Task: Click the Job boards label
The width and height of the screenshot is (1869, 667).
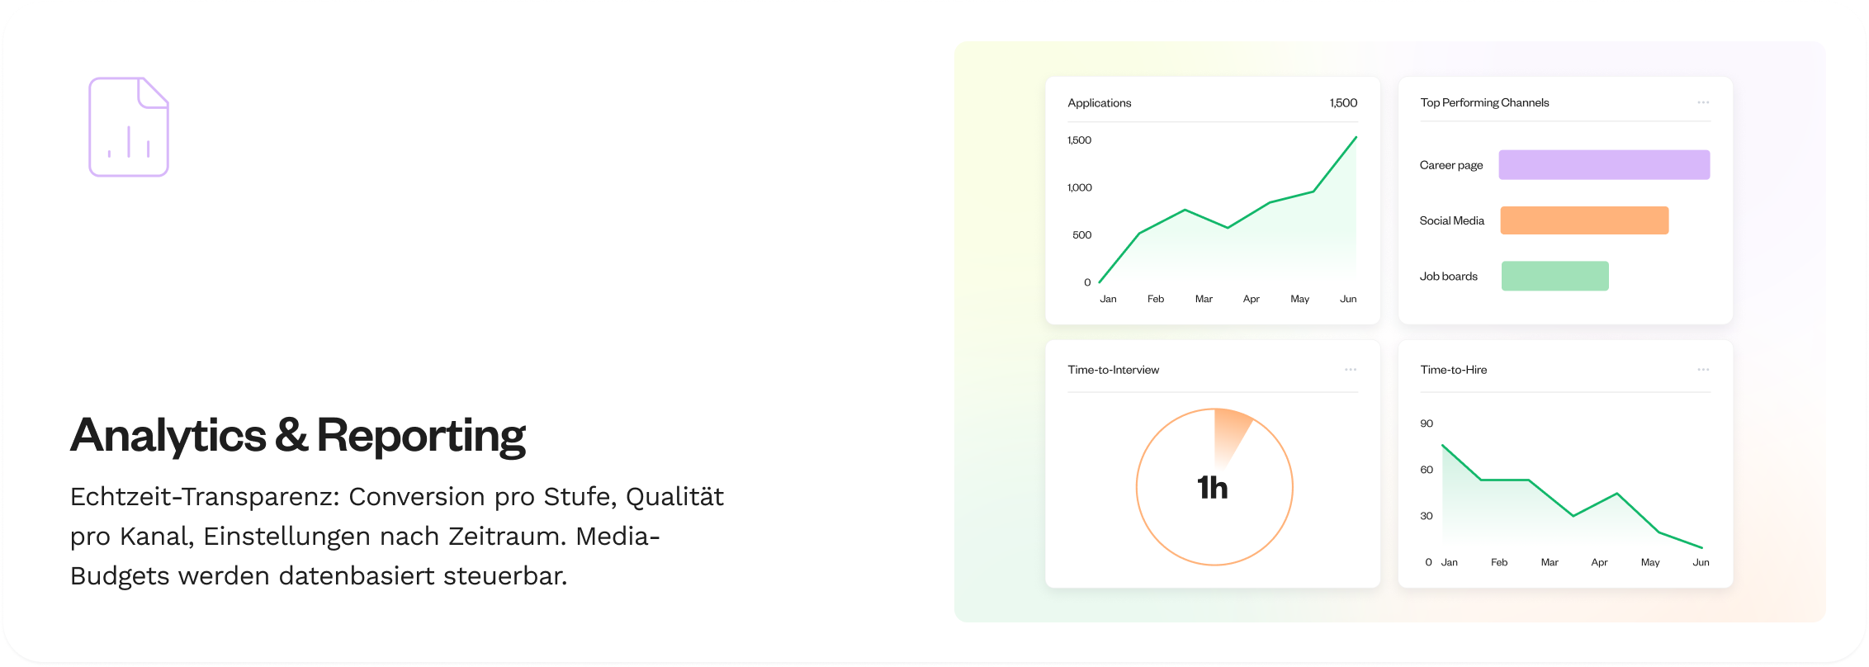Action: (1449, 277)
